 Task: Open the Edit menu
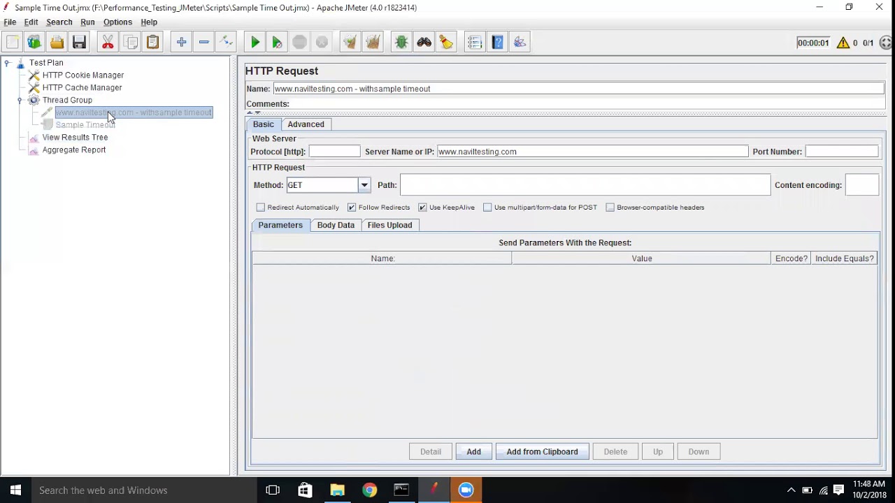pos(31,22)
